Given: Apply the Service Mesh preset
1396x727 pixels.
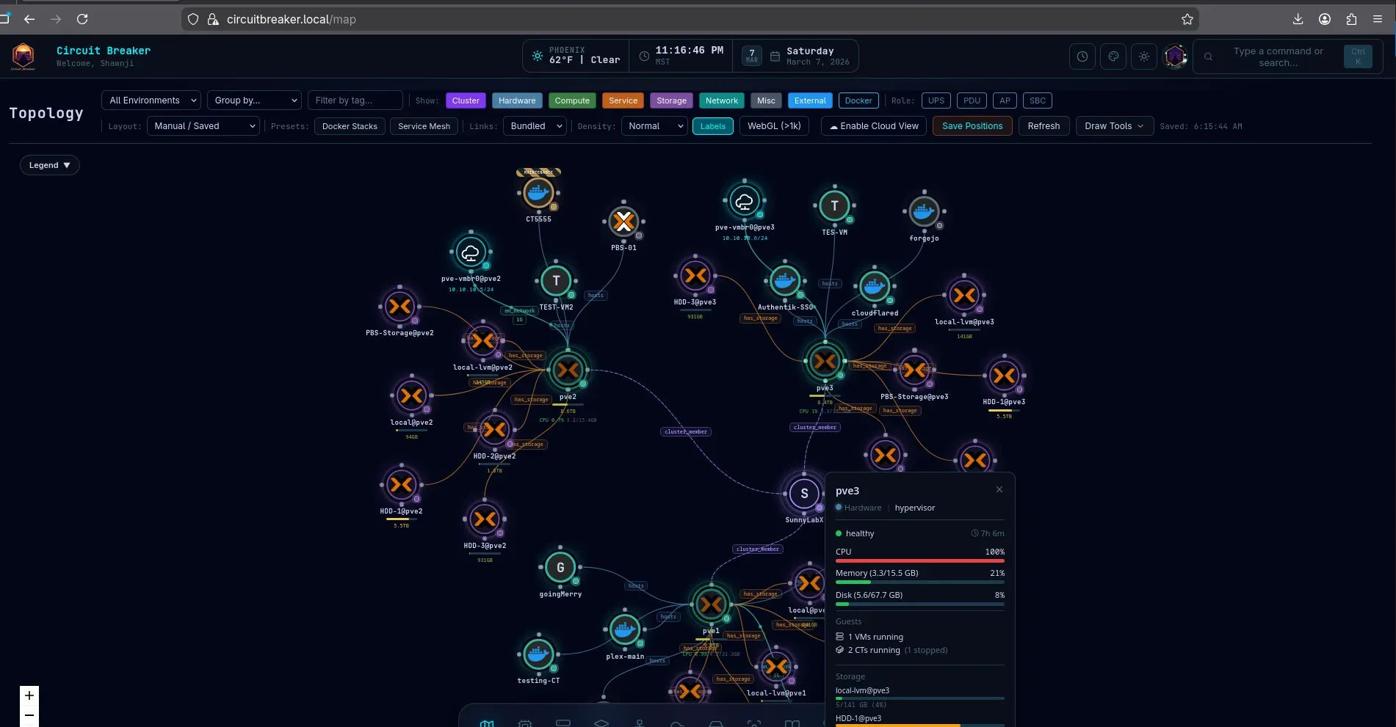Looking at the screenshot, I should [x=424, y=126].
